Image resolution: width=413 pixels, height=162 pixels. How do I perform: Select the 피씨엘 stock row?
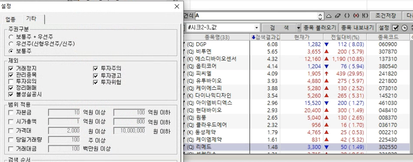pos(297,74)
